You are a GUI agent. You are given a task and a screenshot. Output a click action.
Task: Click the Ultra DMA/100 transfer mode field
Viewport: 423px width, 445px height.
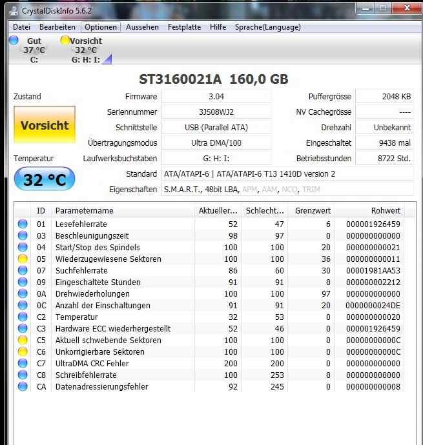[216, 143]
